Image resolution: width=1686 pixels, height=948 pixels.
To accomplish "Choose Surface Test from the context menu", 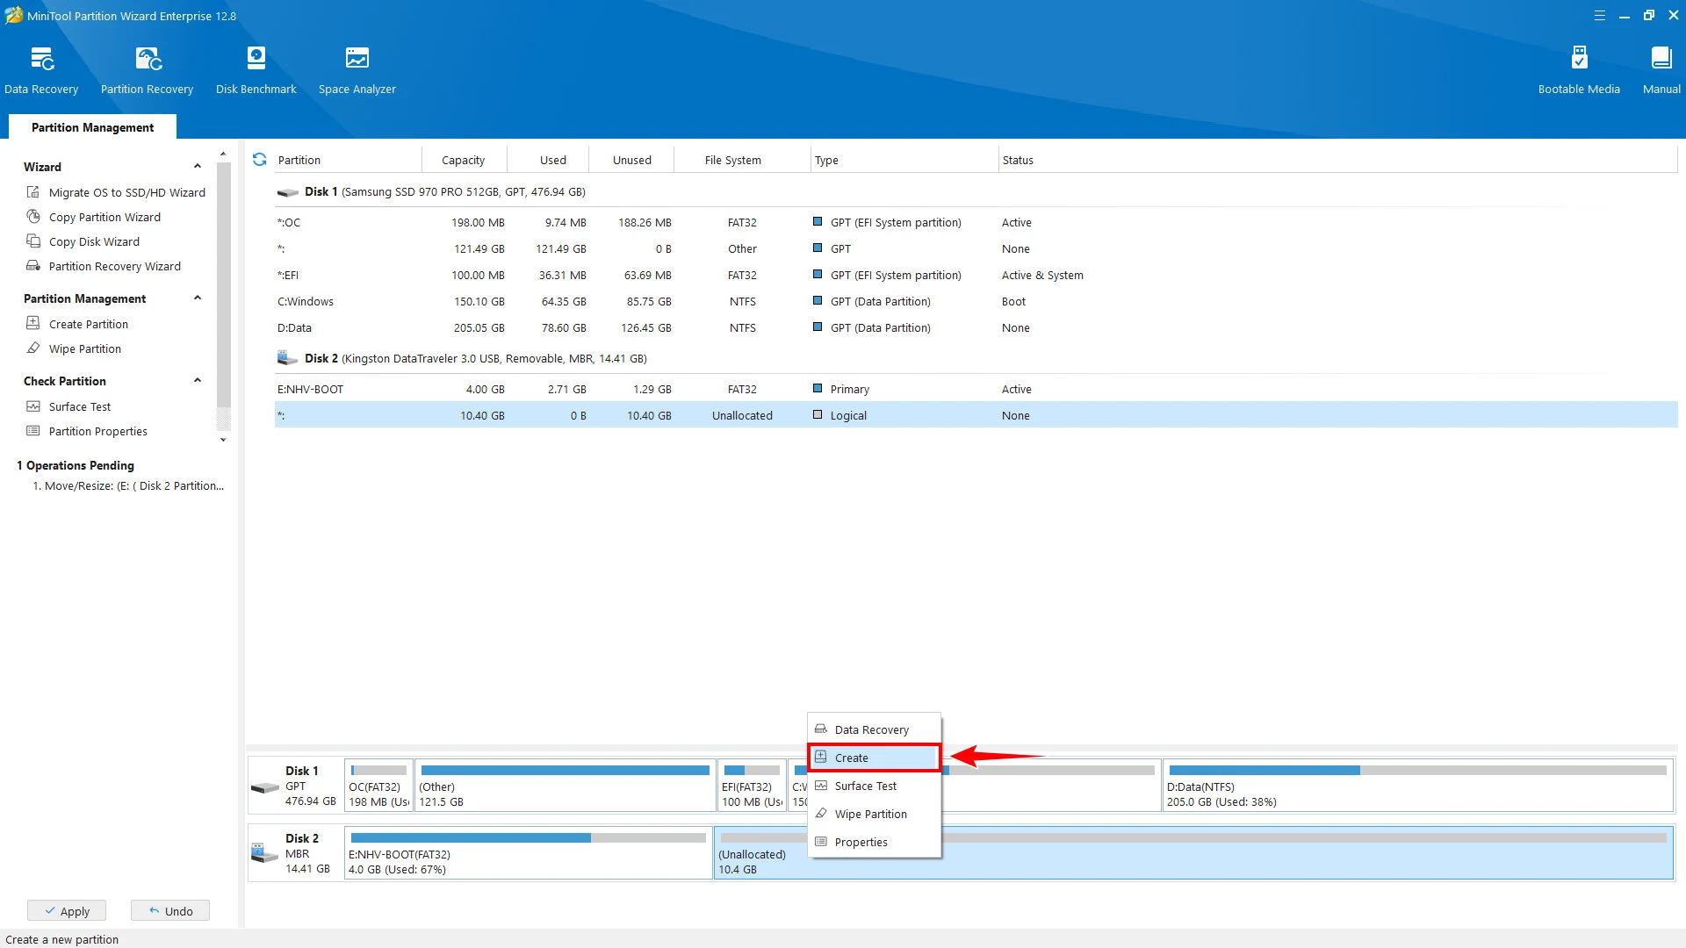I will (x=875, y=786).
